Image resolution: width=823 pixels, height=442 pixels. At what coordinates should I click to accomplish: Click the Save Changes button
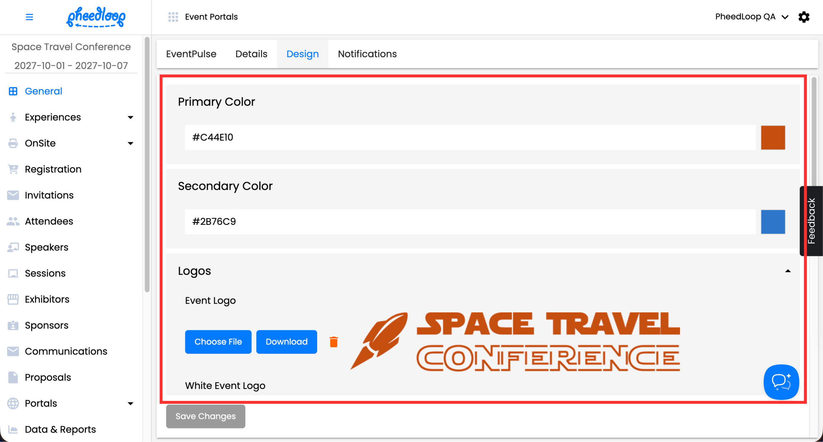205,416
